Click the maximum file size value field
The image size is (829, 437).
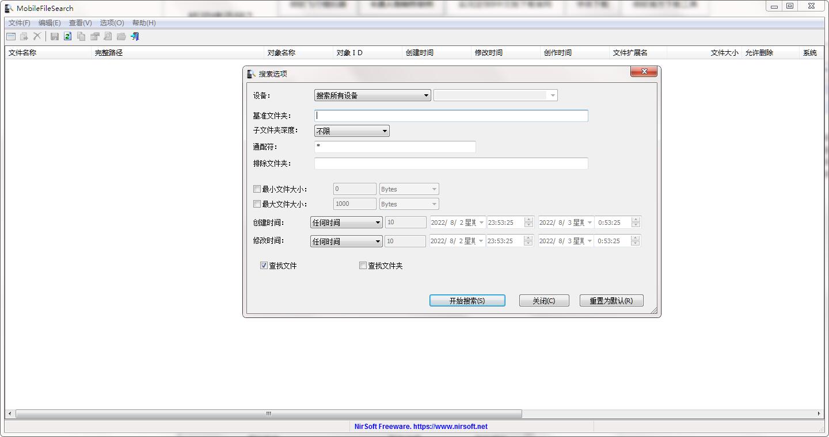355,204
